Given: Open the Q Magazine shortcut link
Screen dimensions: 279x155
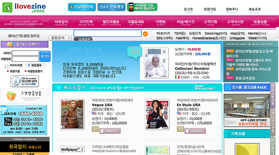Looking at the screenshot, I should 237,38.
